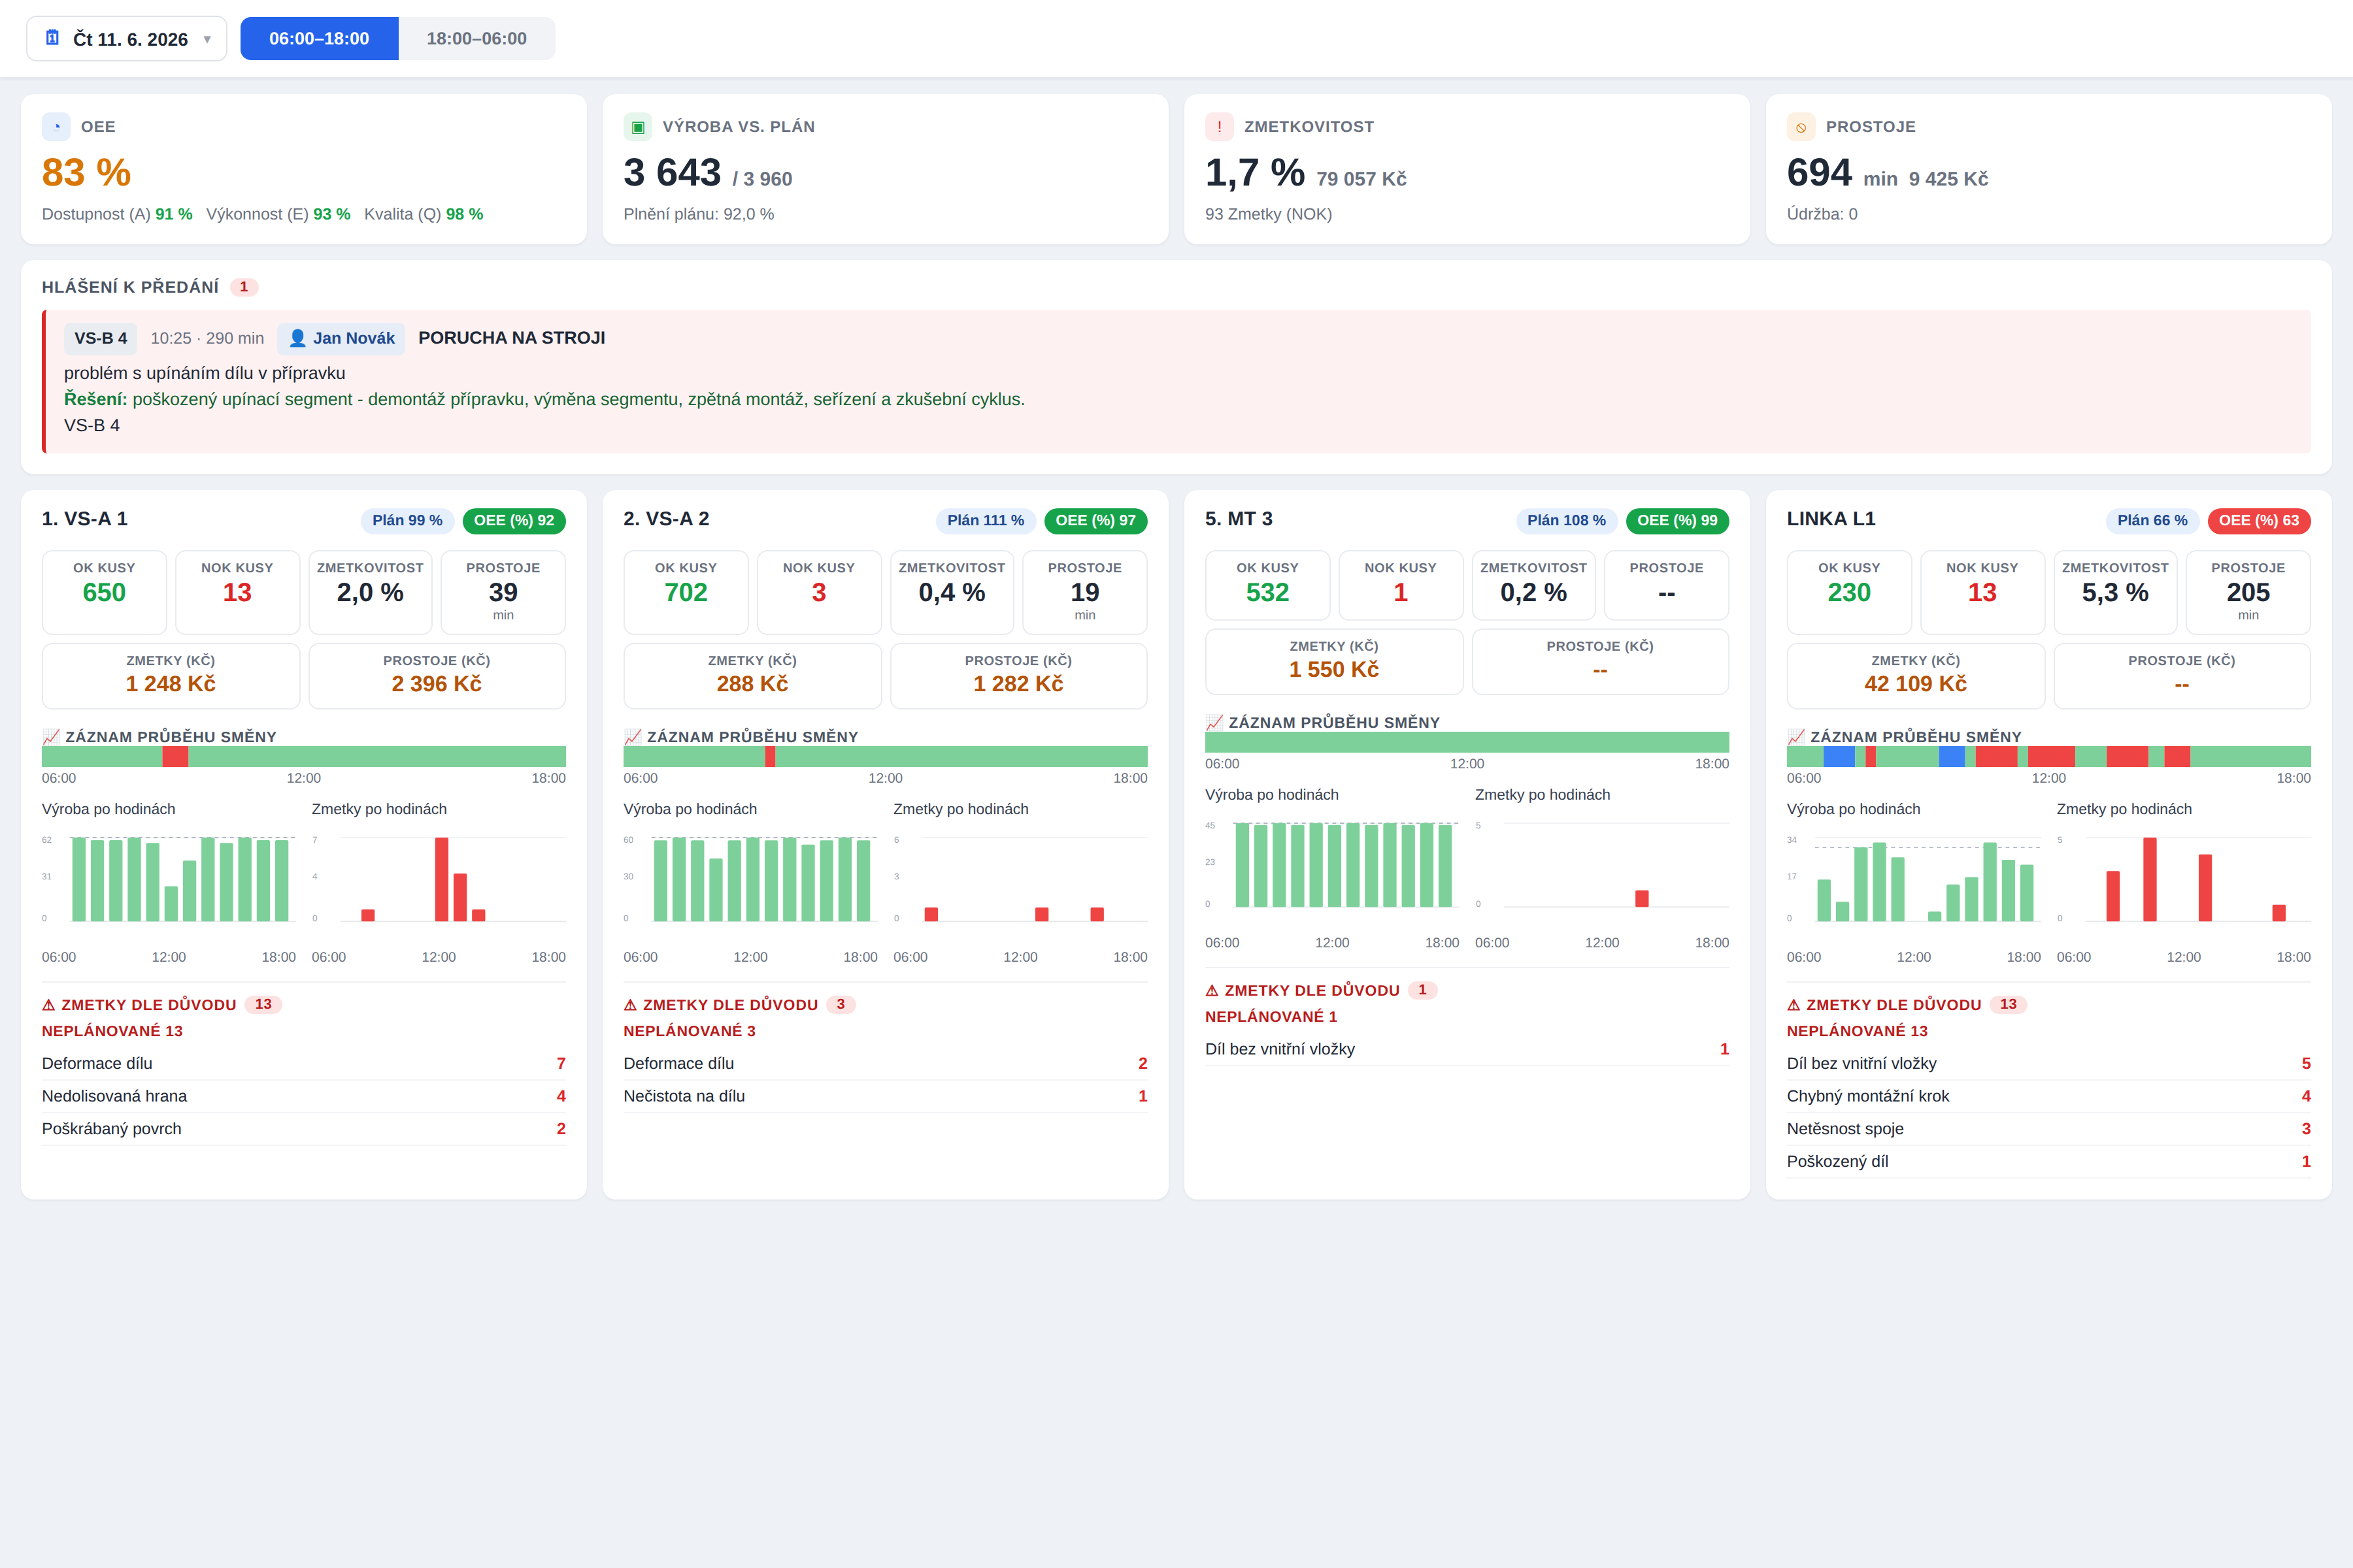Click the VS-A 2 NOK kusy tile 3
Screen dimensions: 2353x1568
[x=820, y=592]
